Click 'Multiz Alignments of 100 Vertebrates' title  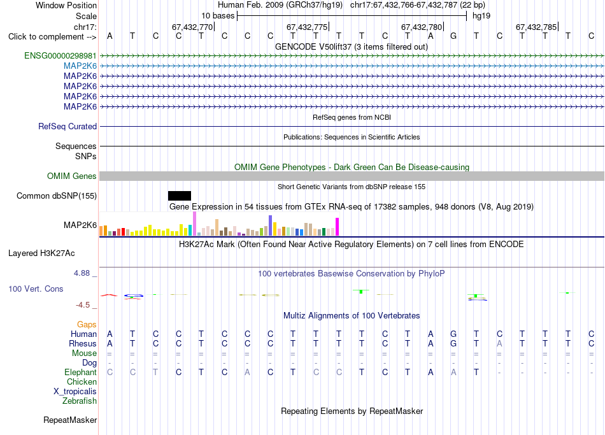(352, 316)
